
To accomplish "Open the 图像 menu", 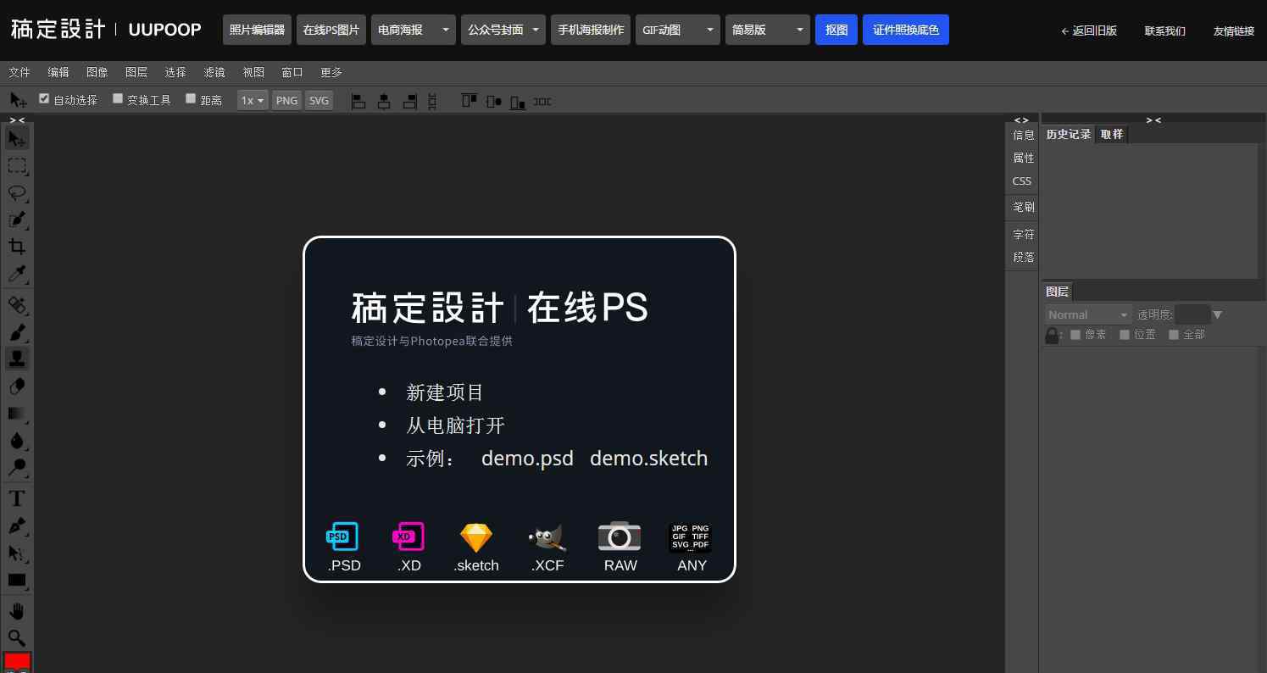I will (97, 72).
